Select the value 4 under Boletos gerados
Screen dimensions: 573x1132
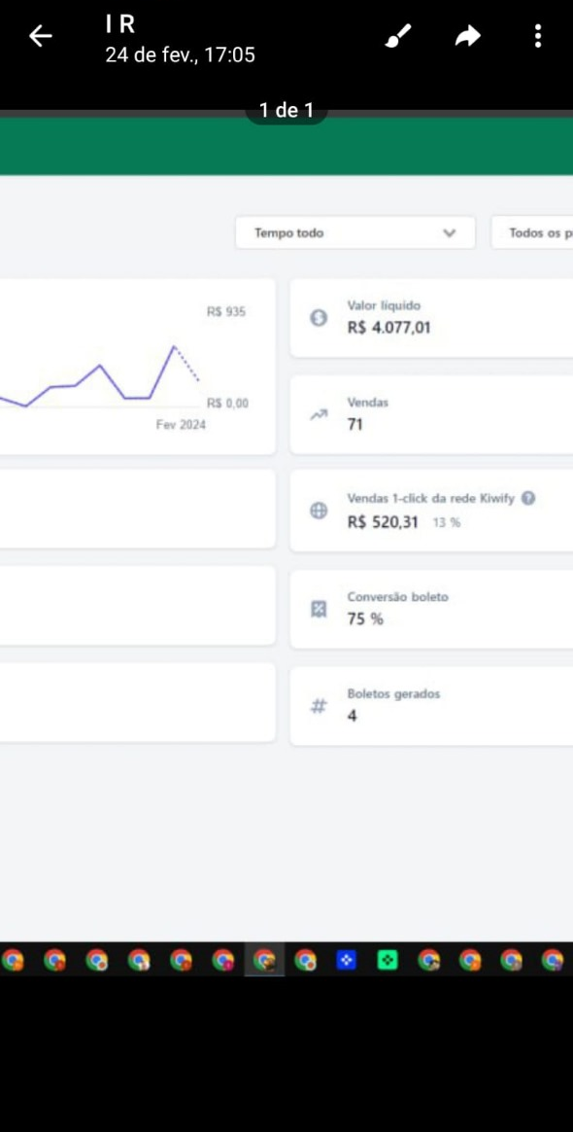pos(352,716)
